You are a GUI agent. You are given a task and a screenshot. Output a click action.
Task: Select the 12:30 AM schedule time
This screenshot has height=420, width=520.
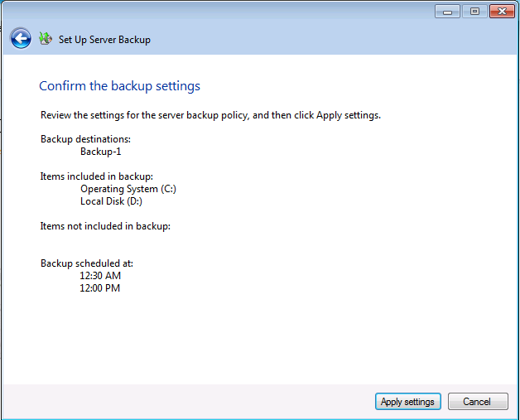[100, 276]
